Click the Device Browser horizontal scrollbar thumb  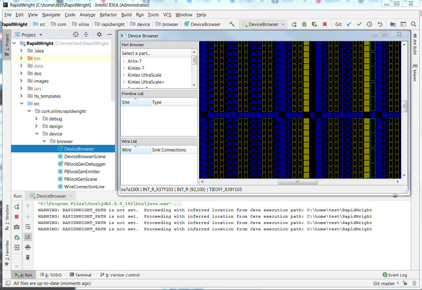click(x=298, y=182)
